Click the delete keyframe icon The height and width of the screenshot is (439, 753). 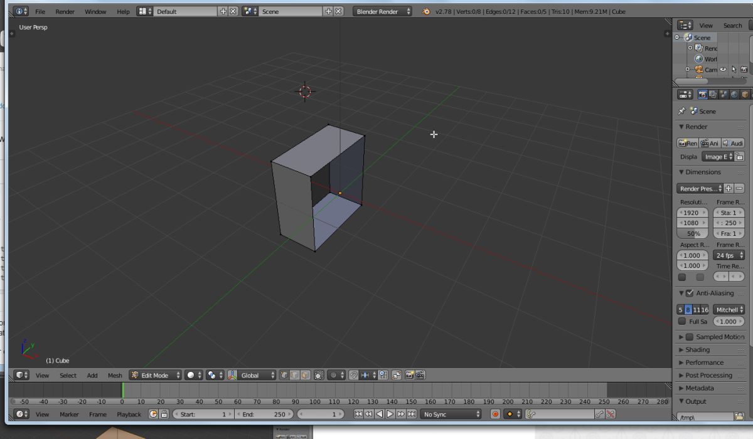point(610,414)
